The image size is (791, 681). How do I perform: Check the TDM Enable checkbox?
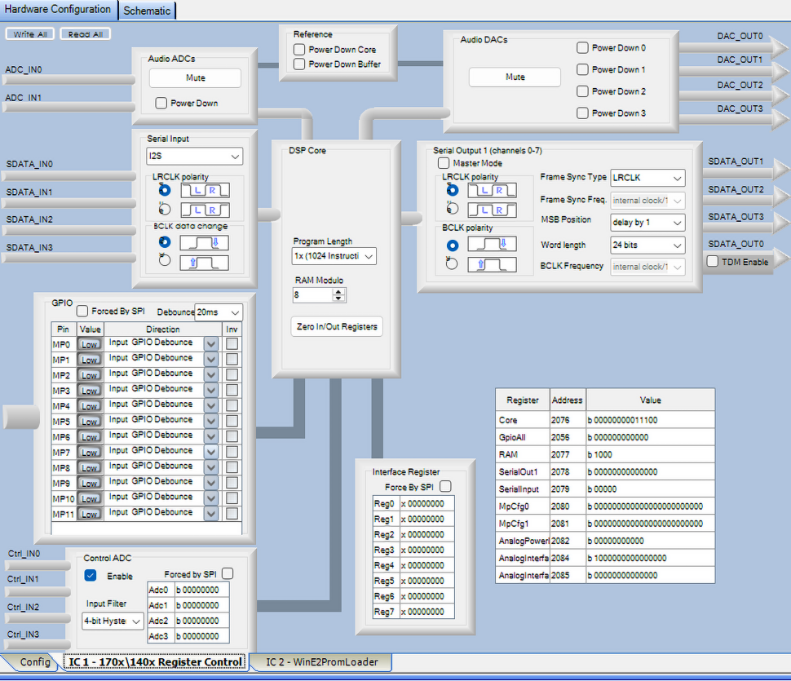coord(713,262)
